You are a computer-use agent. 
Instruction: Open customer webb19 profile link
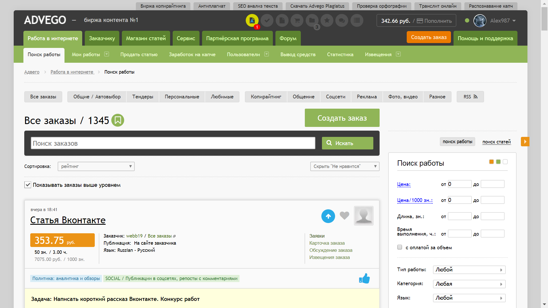[134, 236]
